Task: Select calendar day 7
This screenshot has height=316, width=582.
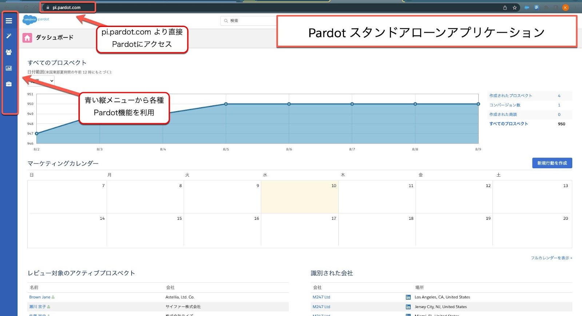Action: point(67,197)
